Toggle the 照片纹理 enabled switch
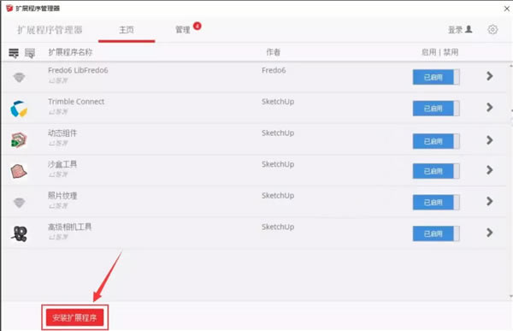The width and height of the screenshot is (513, 331). pyautogui.click(x=436, y=203)
